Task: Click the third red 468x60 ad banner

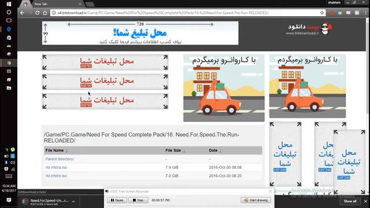Action: (105, 102)
